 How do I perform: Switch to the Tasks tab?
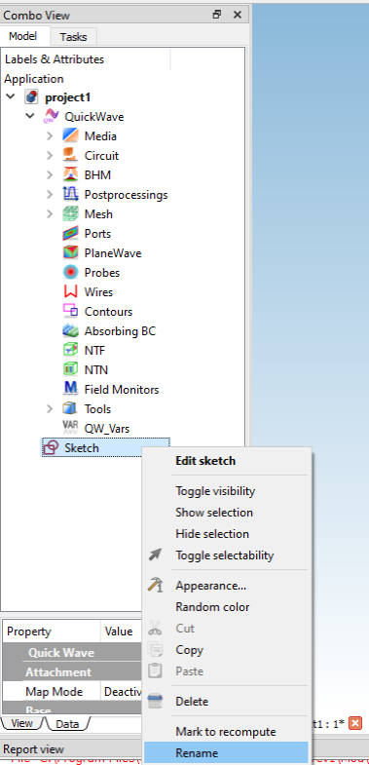74,37
